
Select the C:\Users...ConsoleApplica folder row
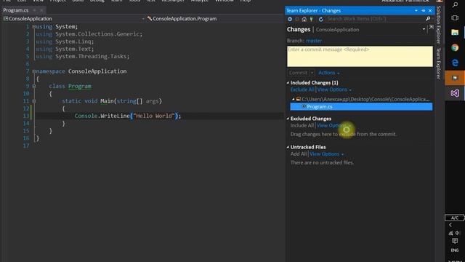pyautogui.click(x=363, y=99)
